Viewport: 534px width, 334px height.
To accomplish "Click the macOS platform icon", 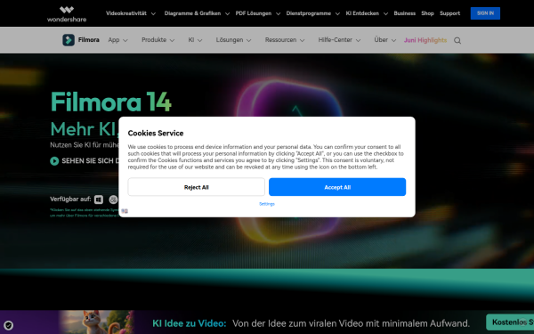I will pos(113,200).
